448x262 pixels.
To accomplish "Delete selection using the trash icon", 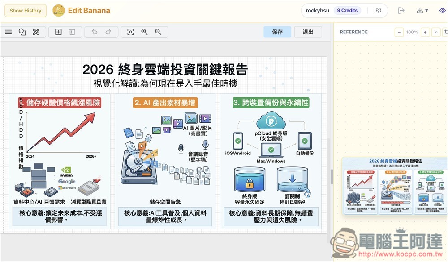I will pyautogui.click(x=73, y=32).
